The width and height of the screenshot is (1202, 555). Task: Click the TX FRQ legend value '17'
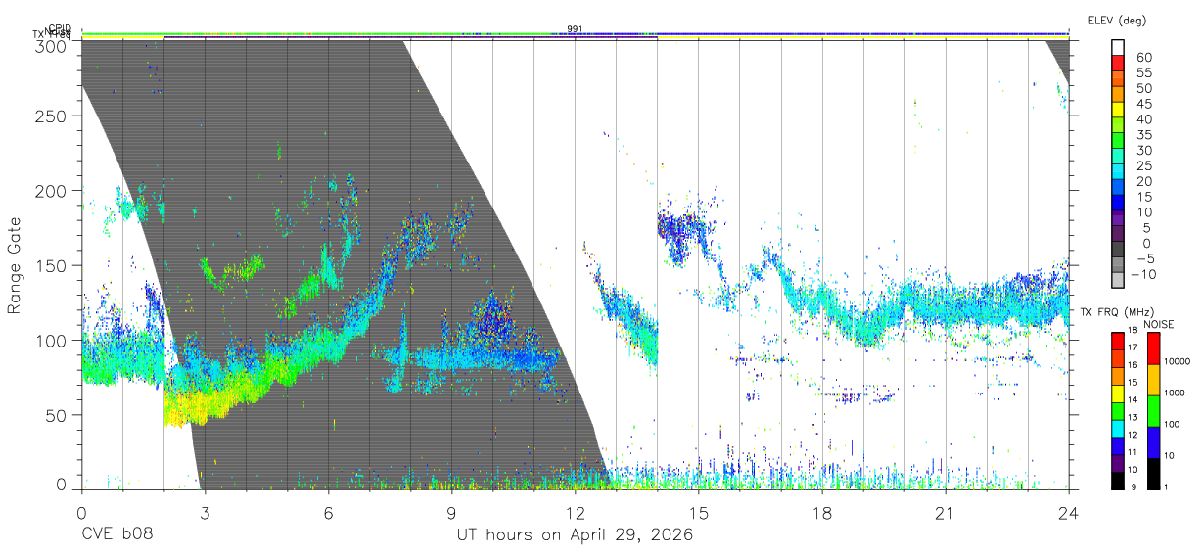tap(1133, 347)
